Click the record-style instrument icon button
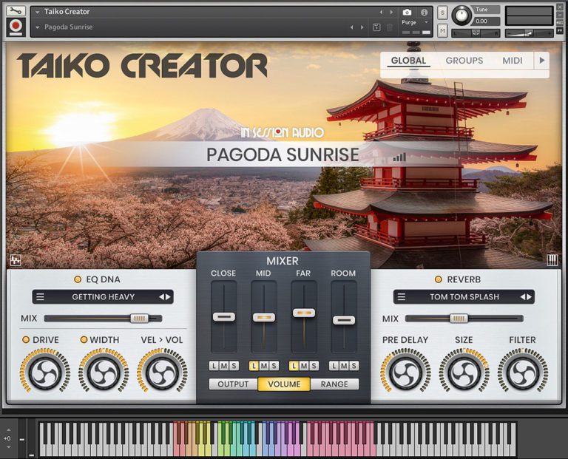Viewport: 568px width, 459px height. (16, 27)
